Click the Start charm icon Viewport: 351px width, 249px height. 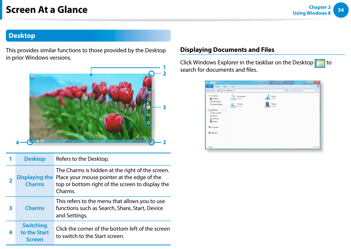coord(148,107)
